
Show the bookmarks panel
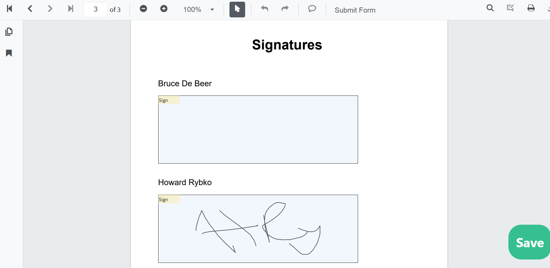pyautogui.click(x=9, y=53)
